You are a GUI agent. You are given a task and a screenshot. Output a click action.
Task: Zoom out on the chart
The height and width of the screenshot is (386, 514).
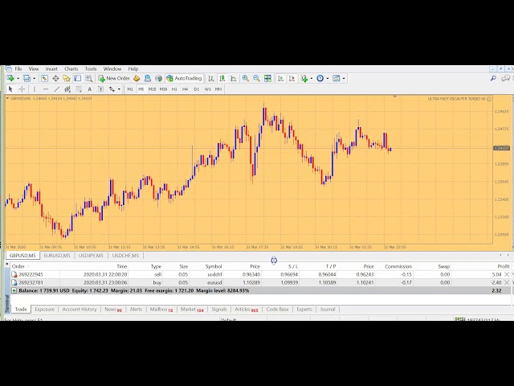tap(256, 78)
